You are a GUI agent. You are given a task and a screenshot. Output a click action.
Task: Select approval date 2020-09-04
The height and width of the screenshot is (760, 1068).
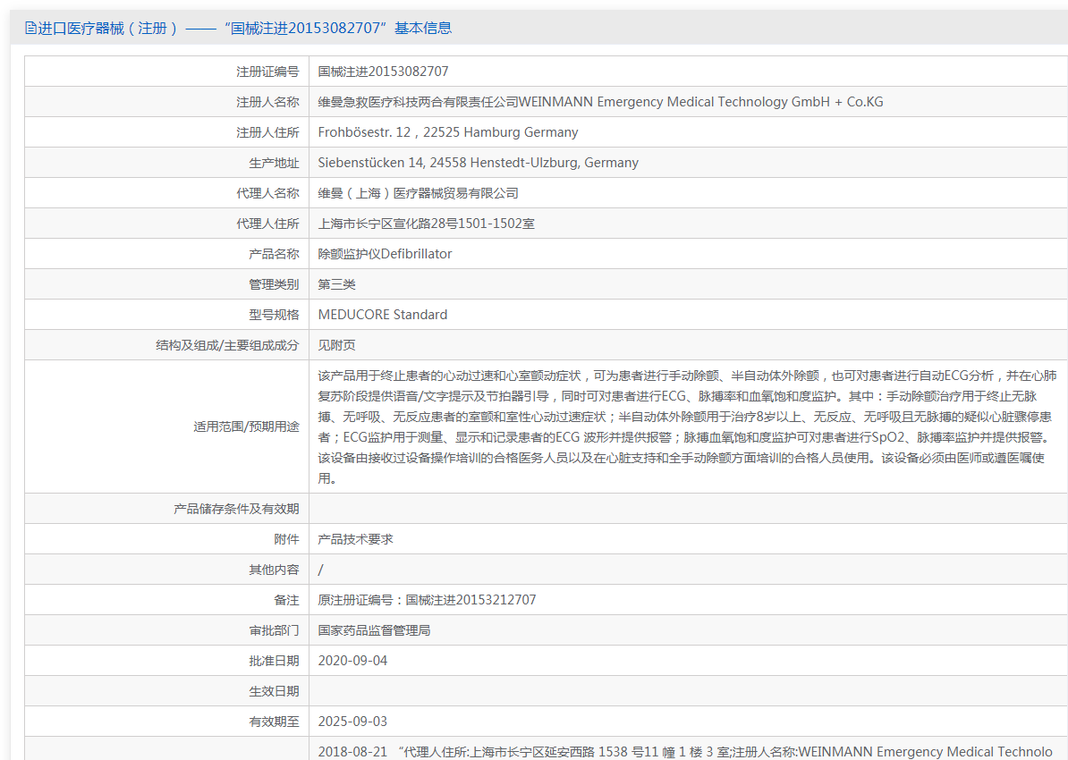[x=352, y=661]
